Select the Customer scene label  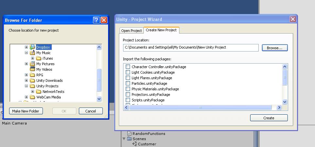click(x=147, y=144)
